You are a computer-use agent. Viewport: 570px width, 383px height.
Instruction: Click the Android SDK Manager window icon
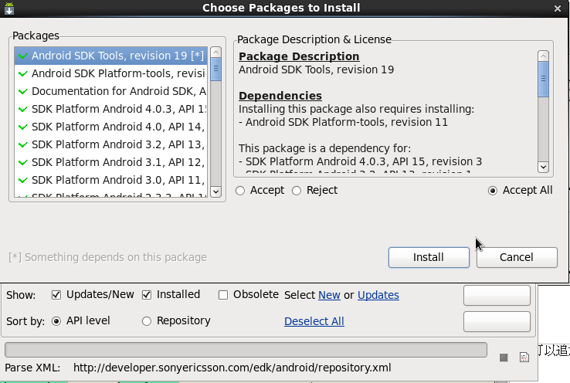tap(8, 7)
